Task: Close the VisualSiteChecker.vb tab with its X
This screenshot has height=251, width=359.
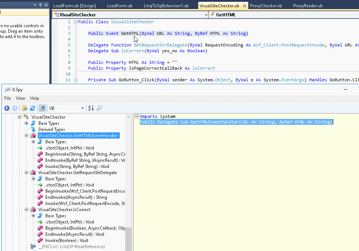Action: point(244,6)
